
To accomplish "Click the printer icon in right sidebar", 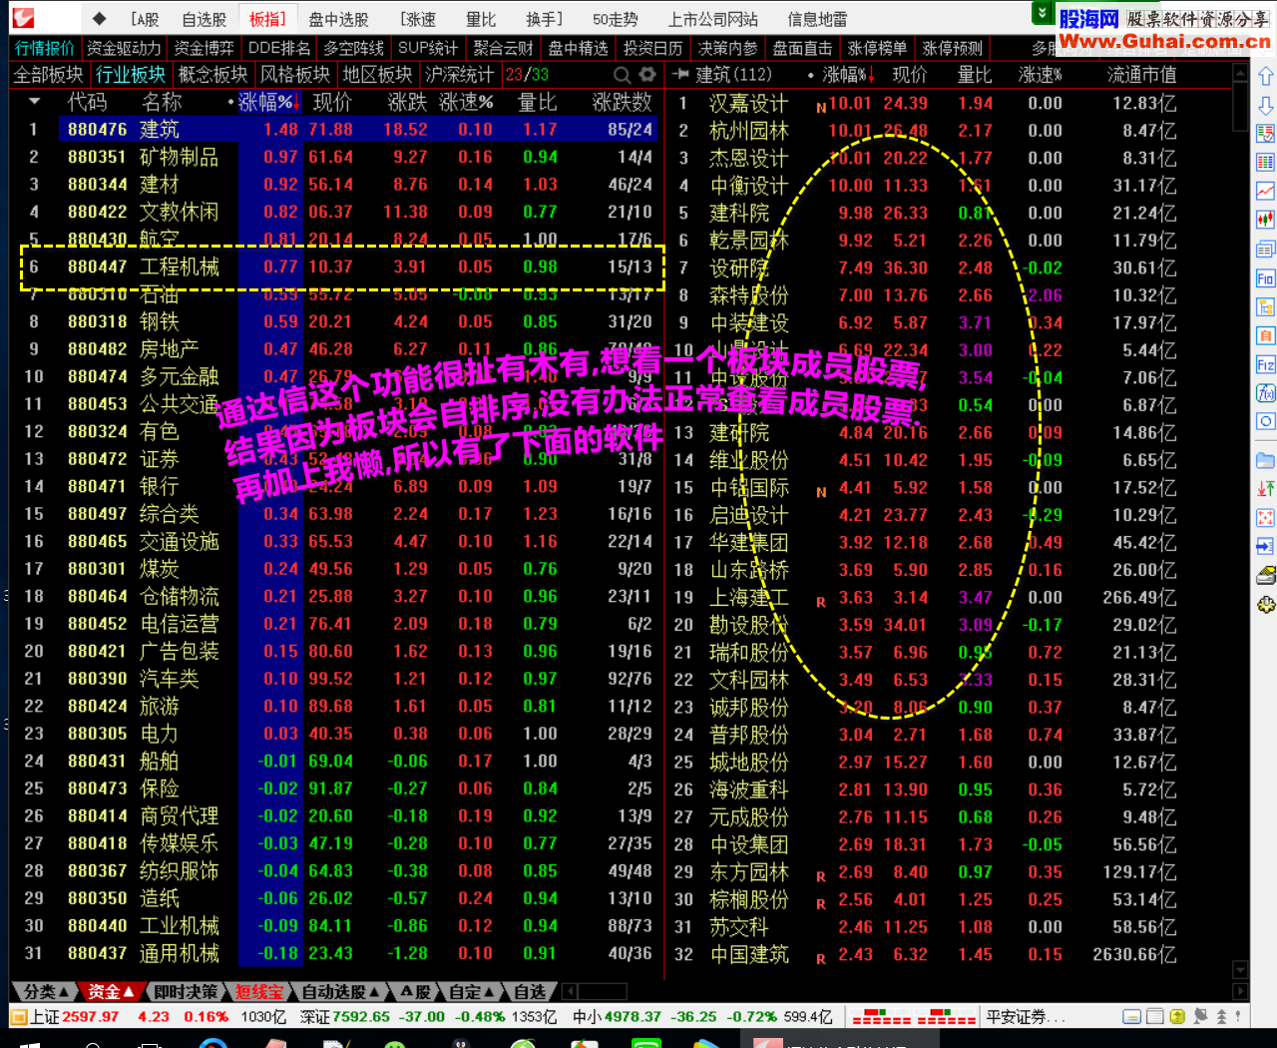I will coord(1265,575).
